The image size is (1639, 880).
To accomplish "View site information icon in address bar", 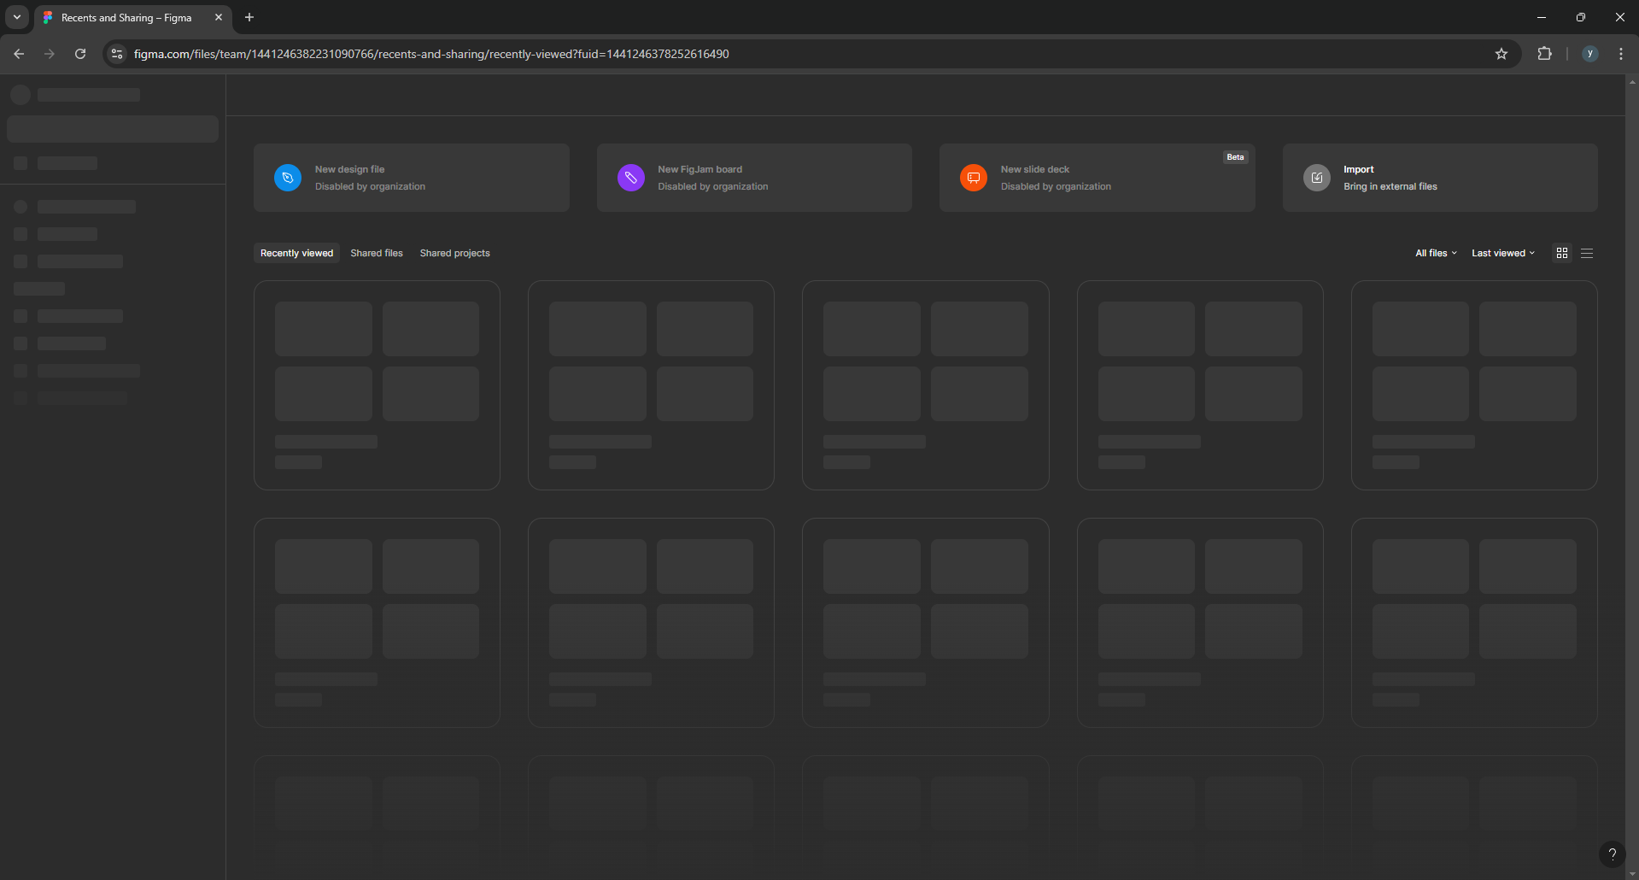I will pos(117,54).
